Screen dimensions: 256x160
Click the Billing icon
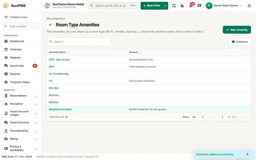pos(6,139)
